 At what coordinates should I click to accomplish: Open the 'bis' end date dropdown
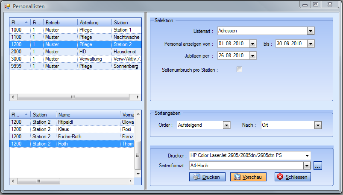311,44
